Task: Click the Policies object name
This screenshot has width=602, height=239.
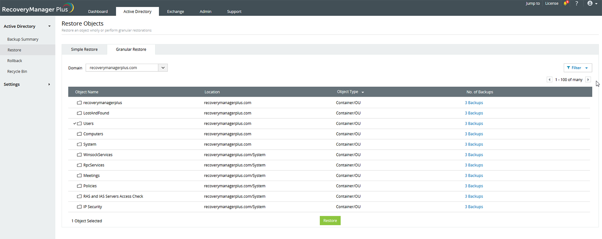Action: (x=90, y=186)
